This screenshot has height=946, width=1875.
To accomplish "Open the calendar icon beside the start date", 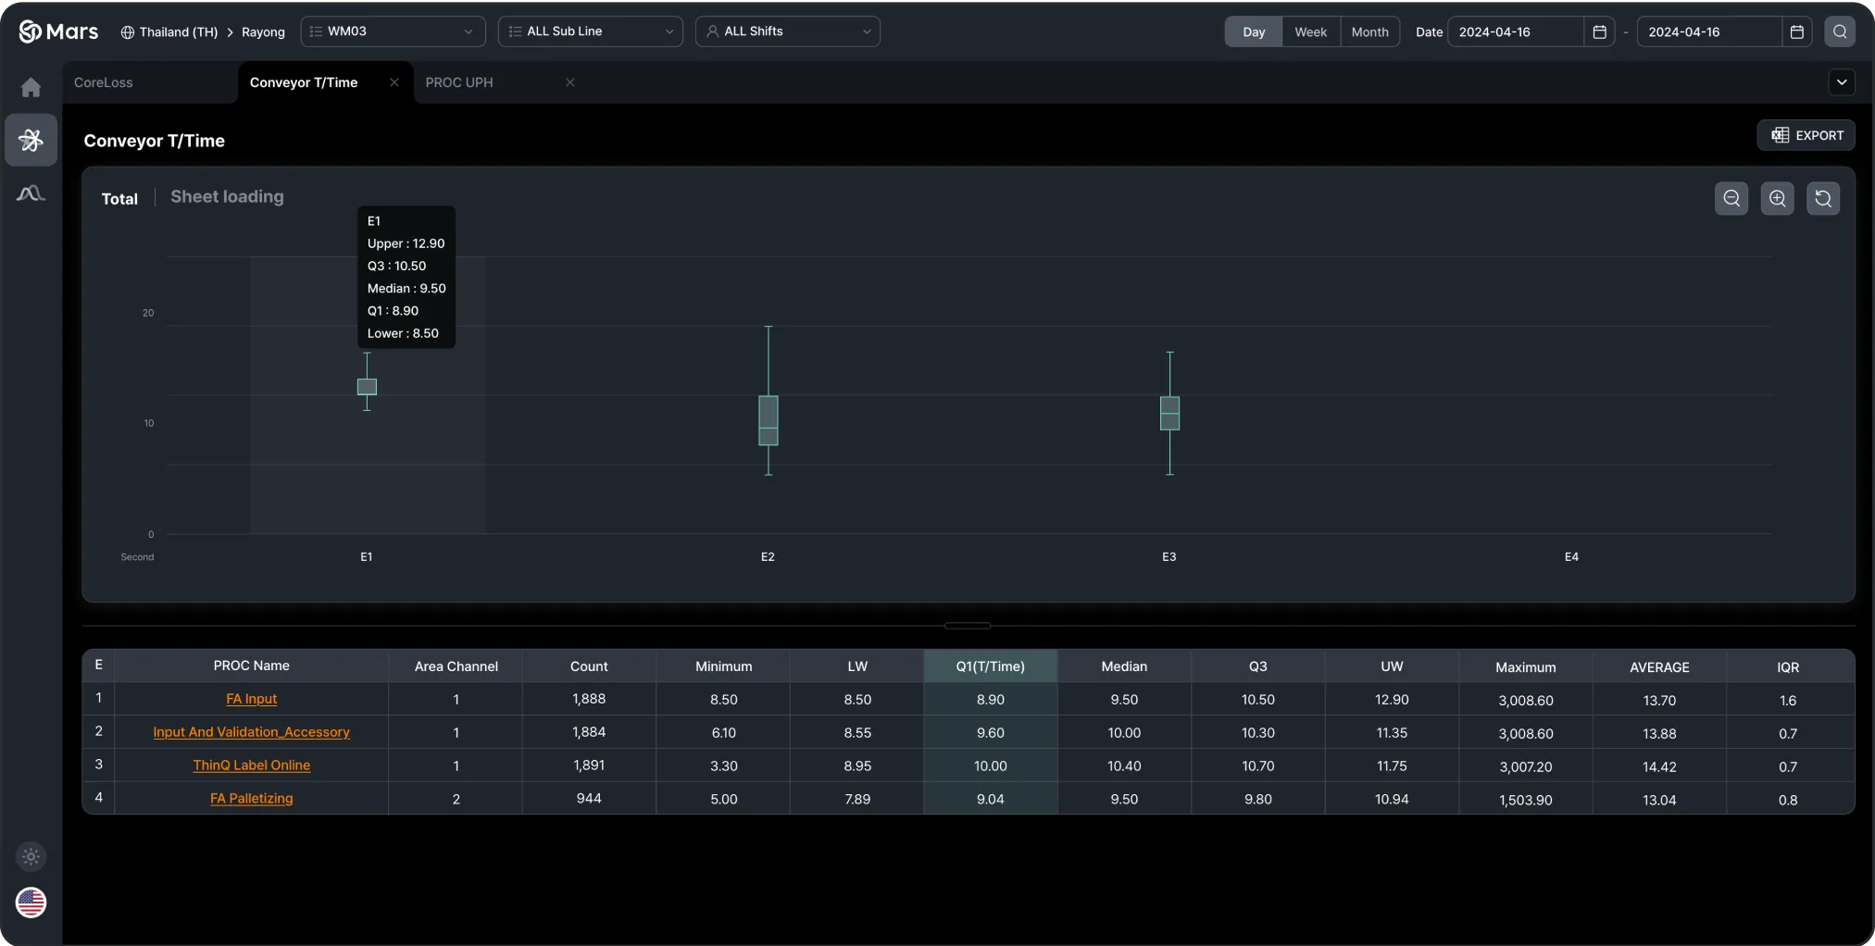I will pyautogui.click(x=1599, y=31).
